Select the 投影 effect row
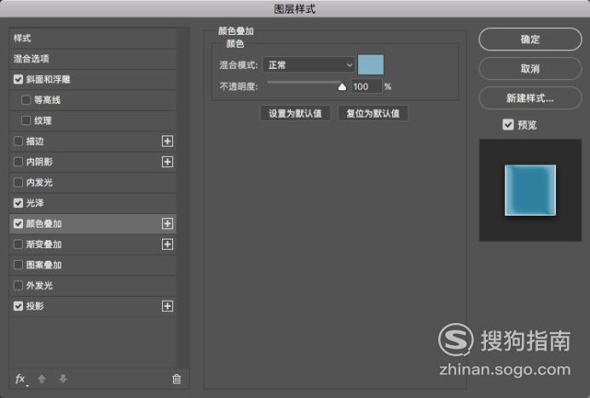Image resolution: width=590 pixels, height=398 pixels. (93, 306)
